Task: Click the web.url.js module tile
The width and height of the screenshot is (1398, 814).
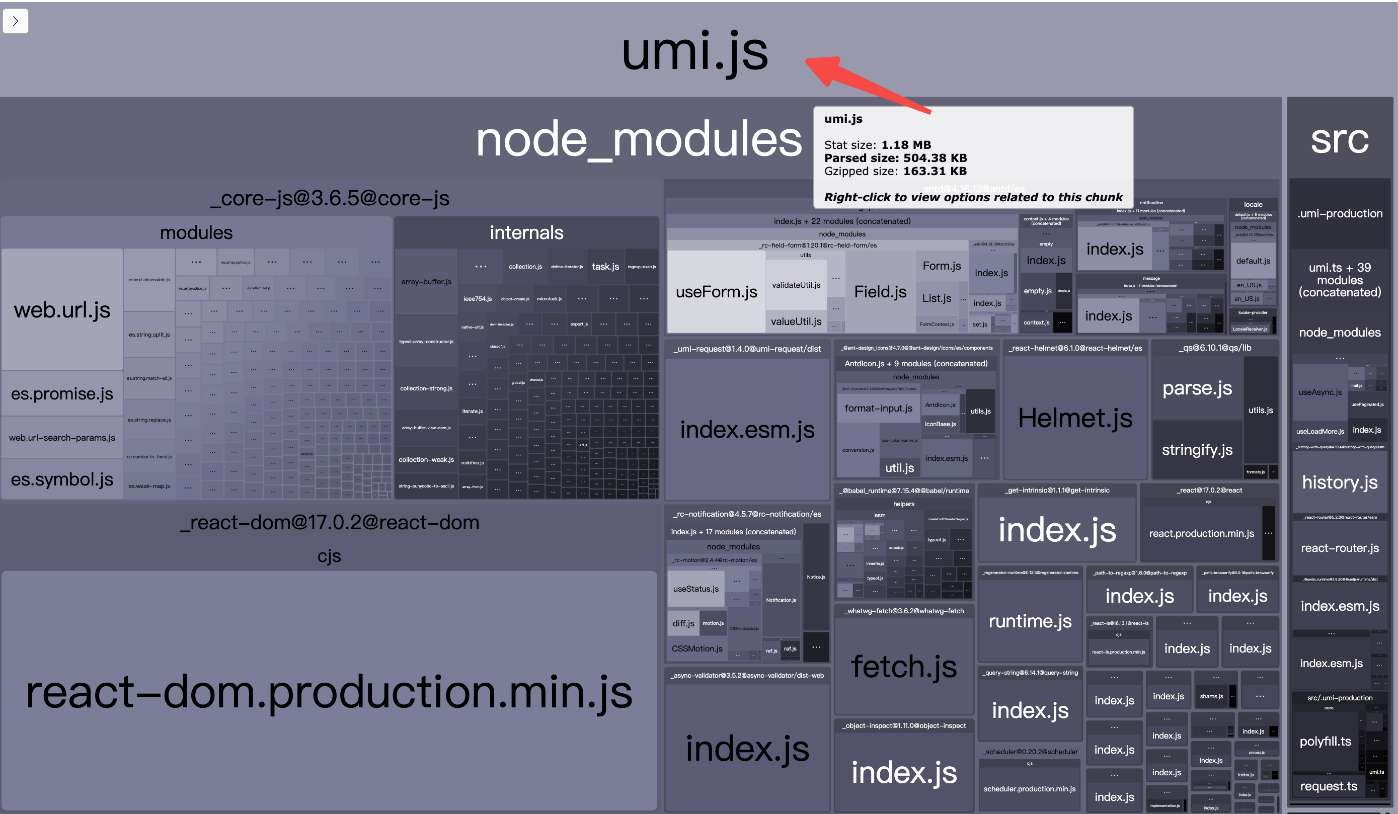Action: [61, 309]
